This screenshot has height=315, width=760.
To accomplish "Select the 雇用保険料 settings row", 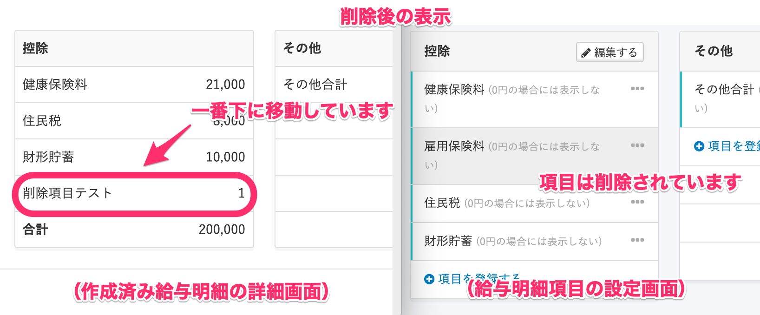I will 535,156.
